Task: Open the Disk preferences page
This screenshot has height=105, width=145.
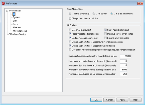Action: [15, 21]
